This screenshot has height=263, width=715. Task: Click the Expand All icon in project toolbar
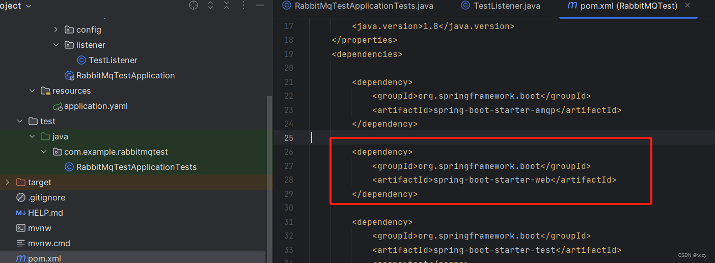point(210,6)
